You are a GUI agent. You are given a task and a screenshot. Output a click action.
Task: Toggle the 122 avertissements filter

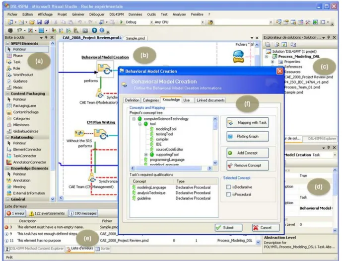tap(47, 213)
